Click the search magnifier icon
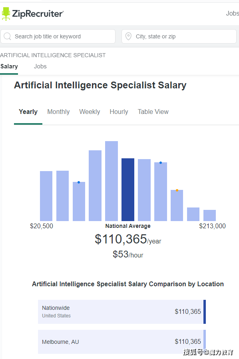The image size is (239, 359). tap(7, 36)
